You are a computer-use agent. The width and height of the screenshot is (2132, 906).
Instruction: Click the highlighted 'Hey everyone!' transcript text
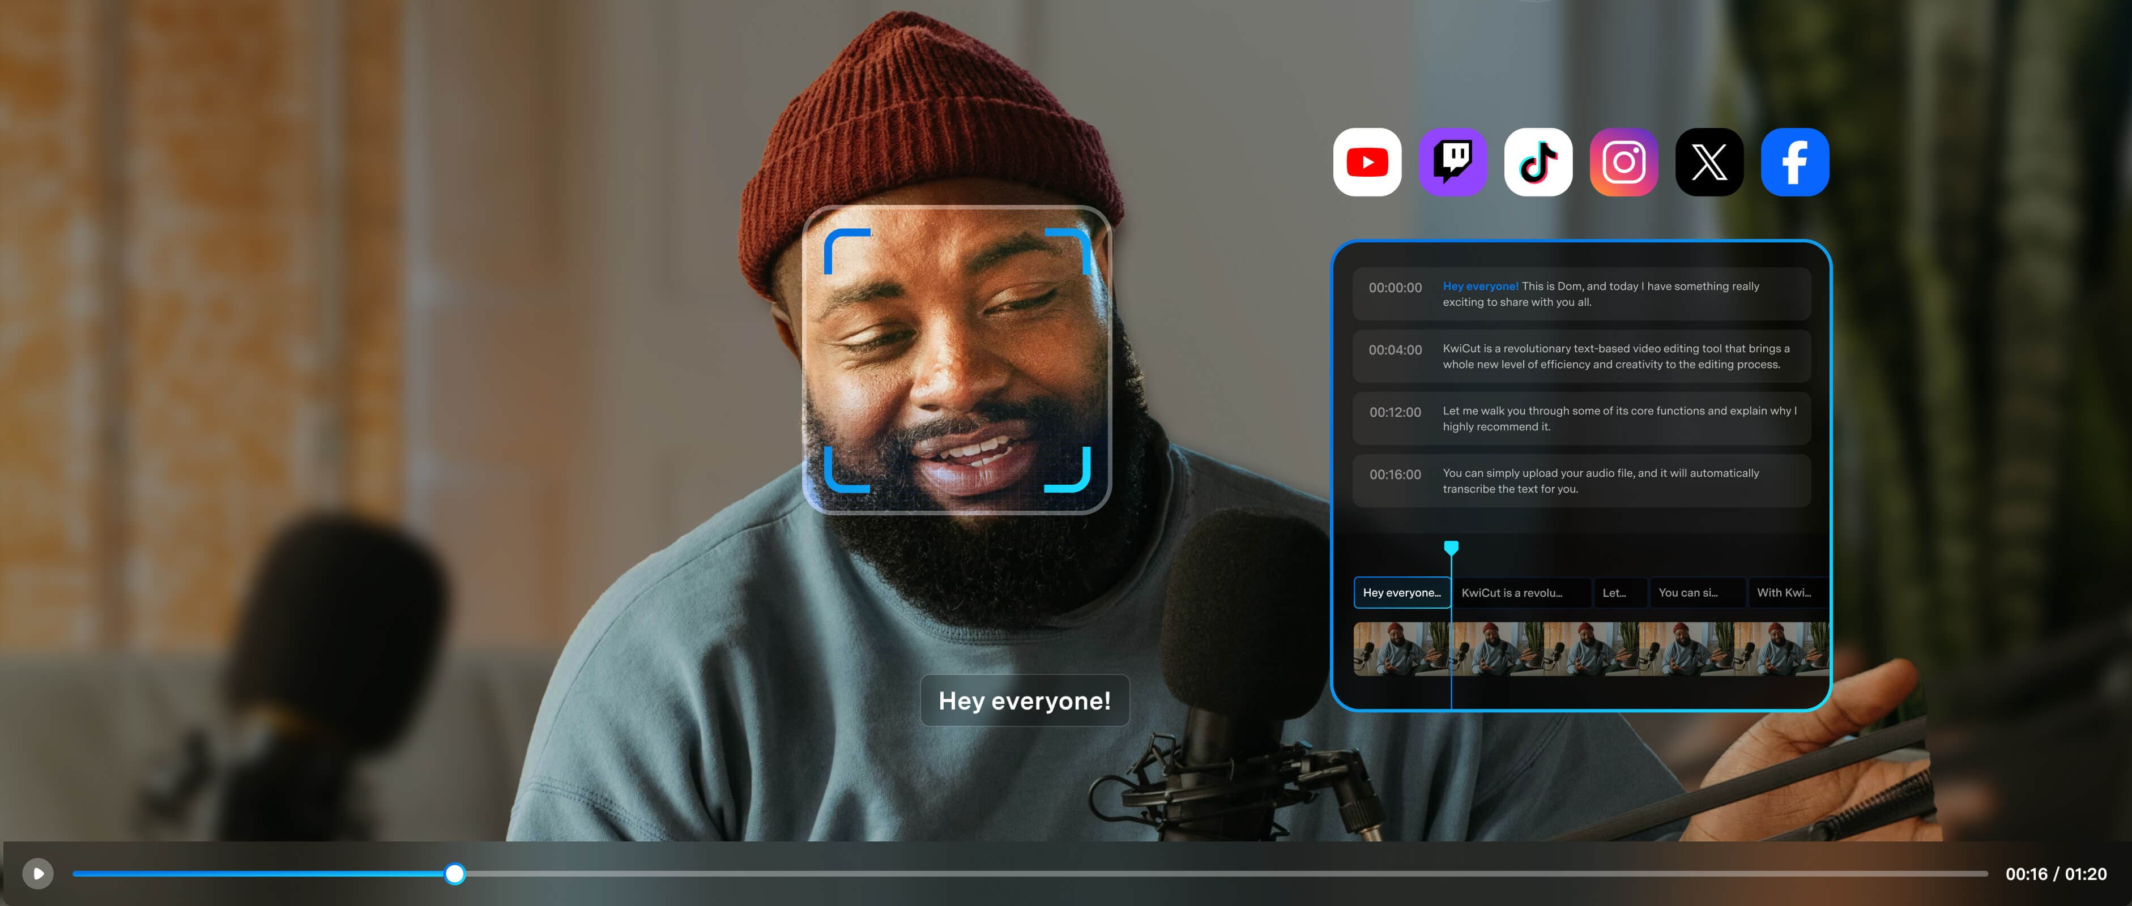coord(1481,287)
